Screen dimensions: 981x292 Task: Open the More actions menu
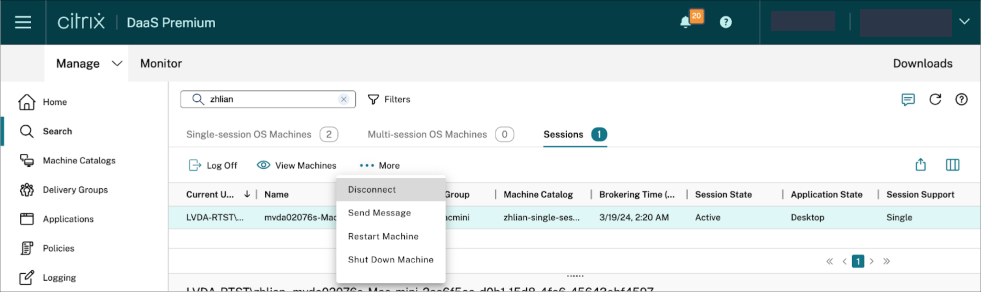pos(380,166)
